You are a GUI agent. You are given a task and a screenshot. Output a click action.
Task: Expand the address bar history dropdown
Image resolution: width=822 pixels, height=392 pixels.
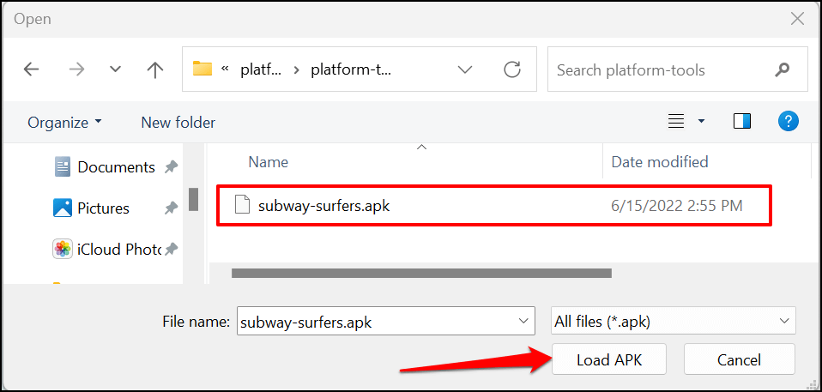(465, 70)
